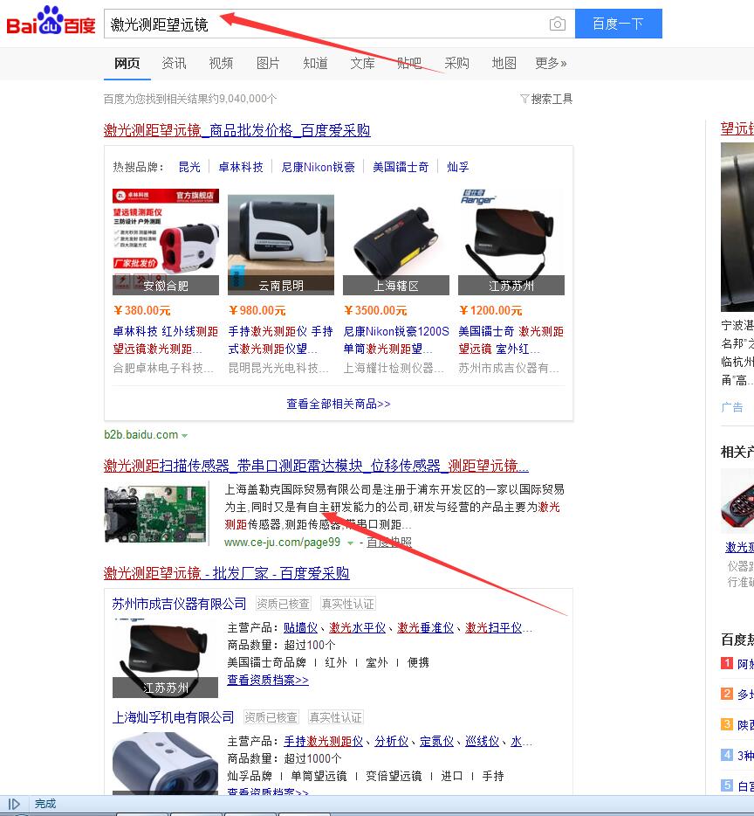
Task: Click 激光垂准仪 product link
Action: pos(426,628)
